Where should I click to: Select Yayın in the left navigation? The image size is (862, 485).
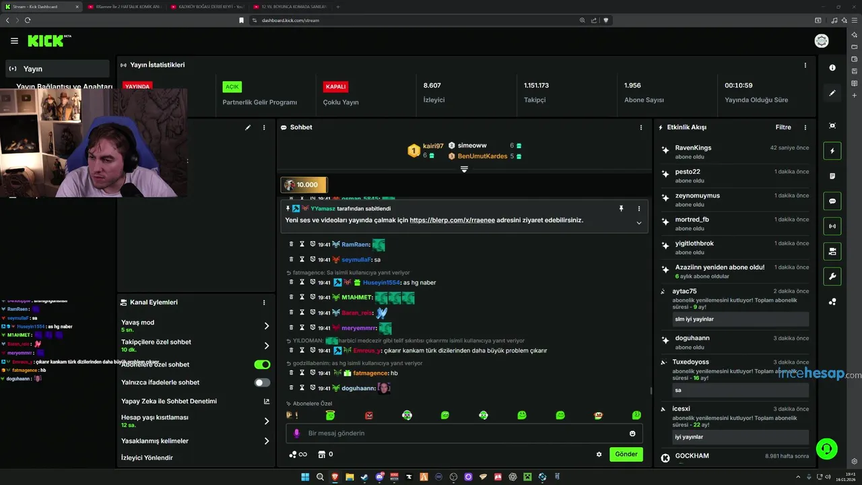(x=58, y=69)
